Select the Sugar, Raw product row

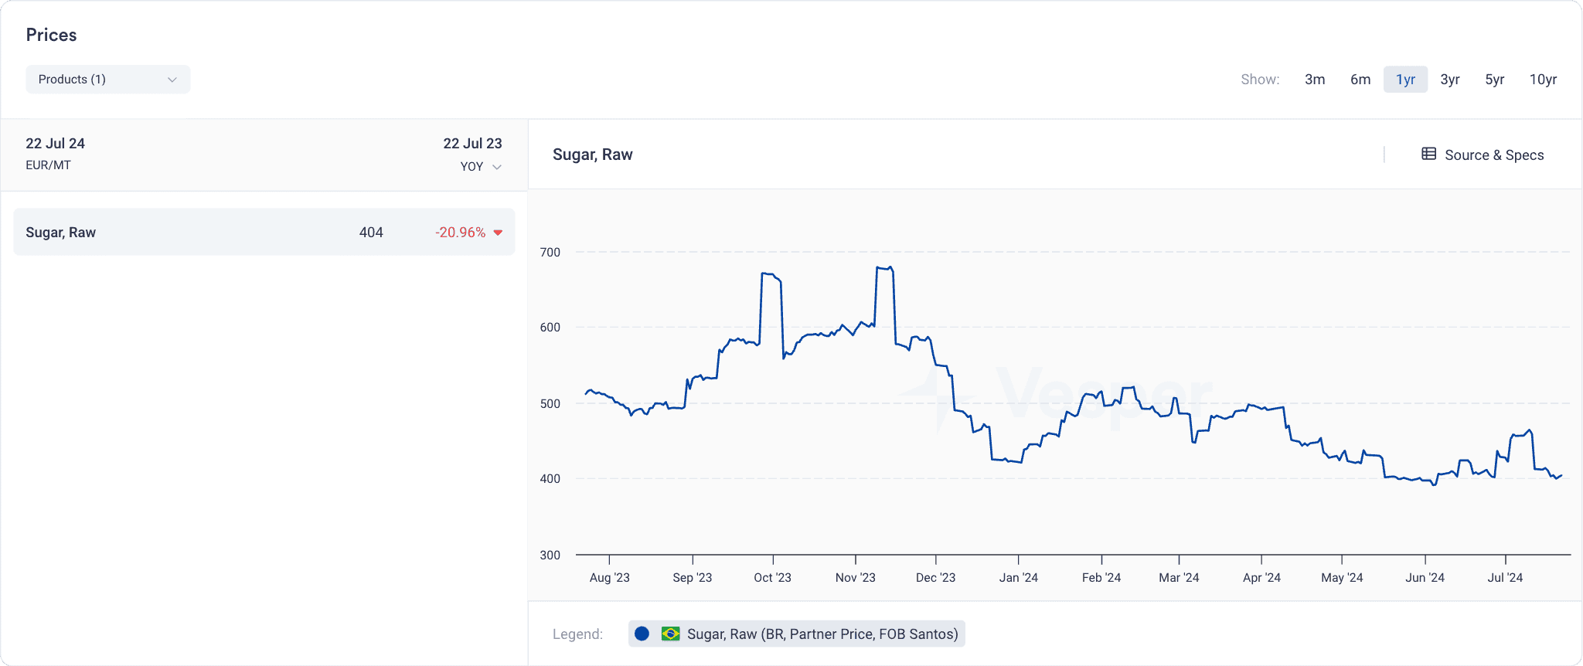point(264,232)
